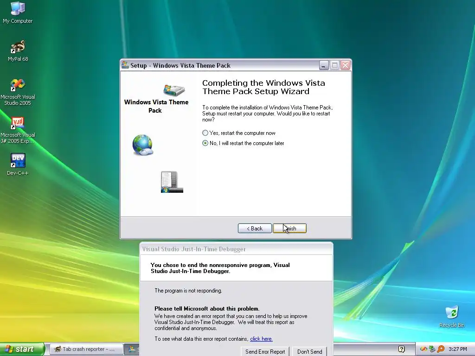Open the MyPal 68 browser shortcut
Image resolution: width=475 pixels, height=356 pixels.
click(18, 51)
